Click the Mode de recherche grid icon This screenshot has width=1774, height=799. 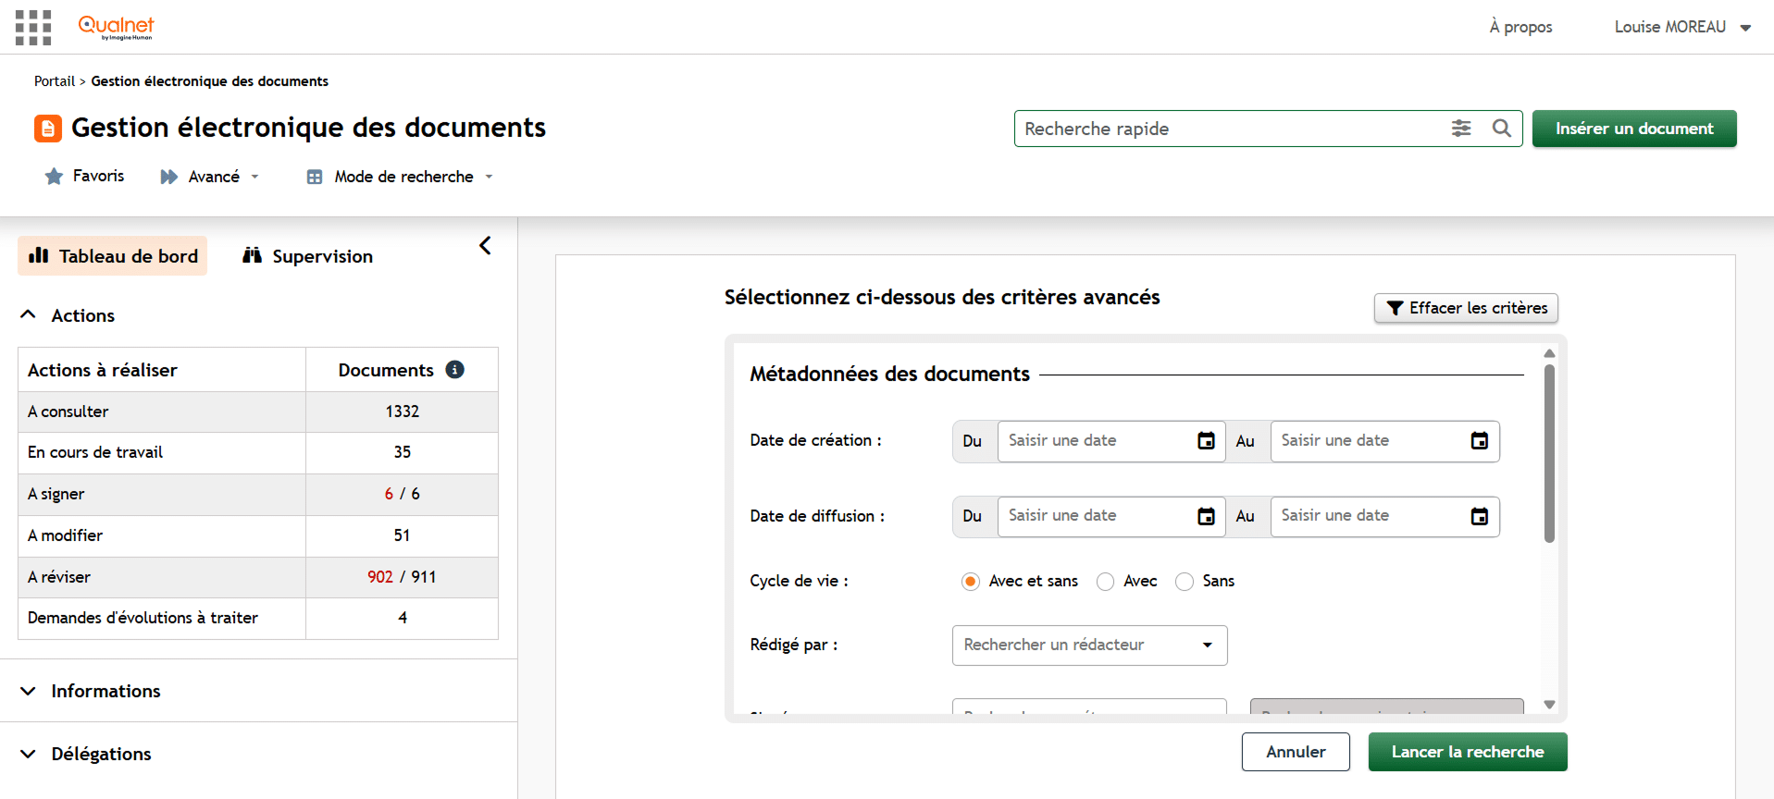click(315, 177)
